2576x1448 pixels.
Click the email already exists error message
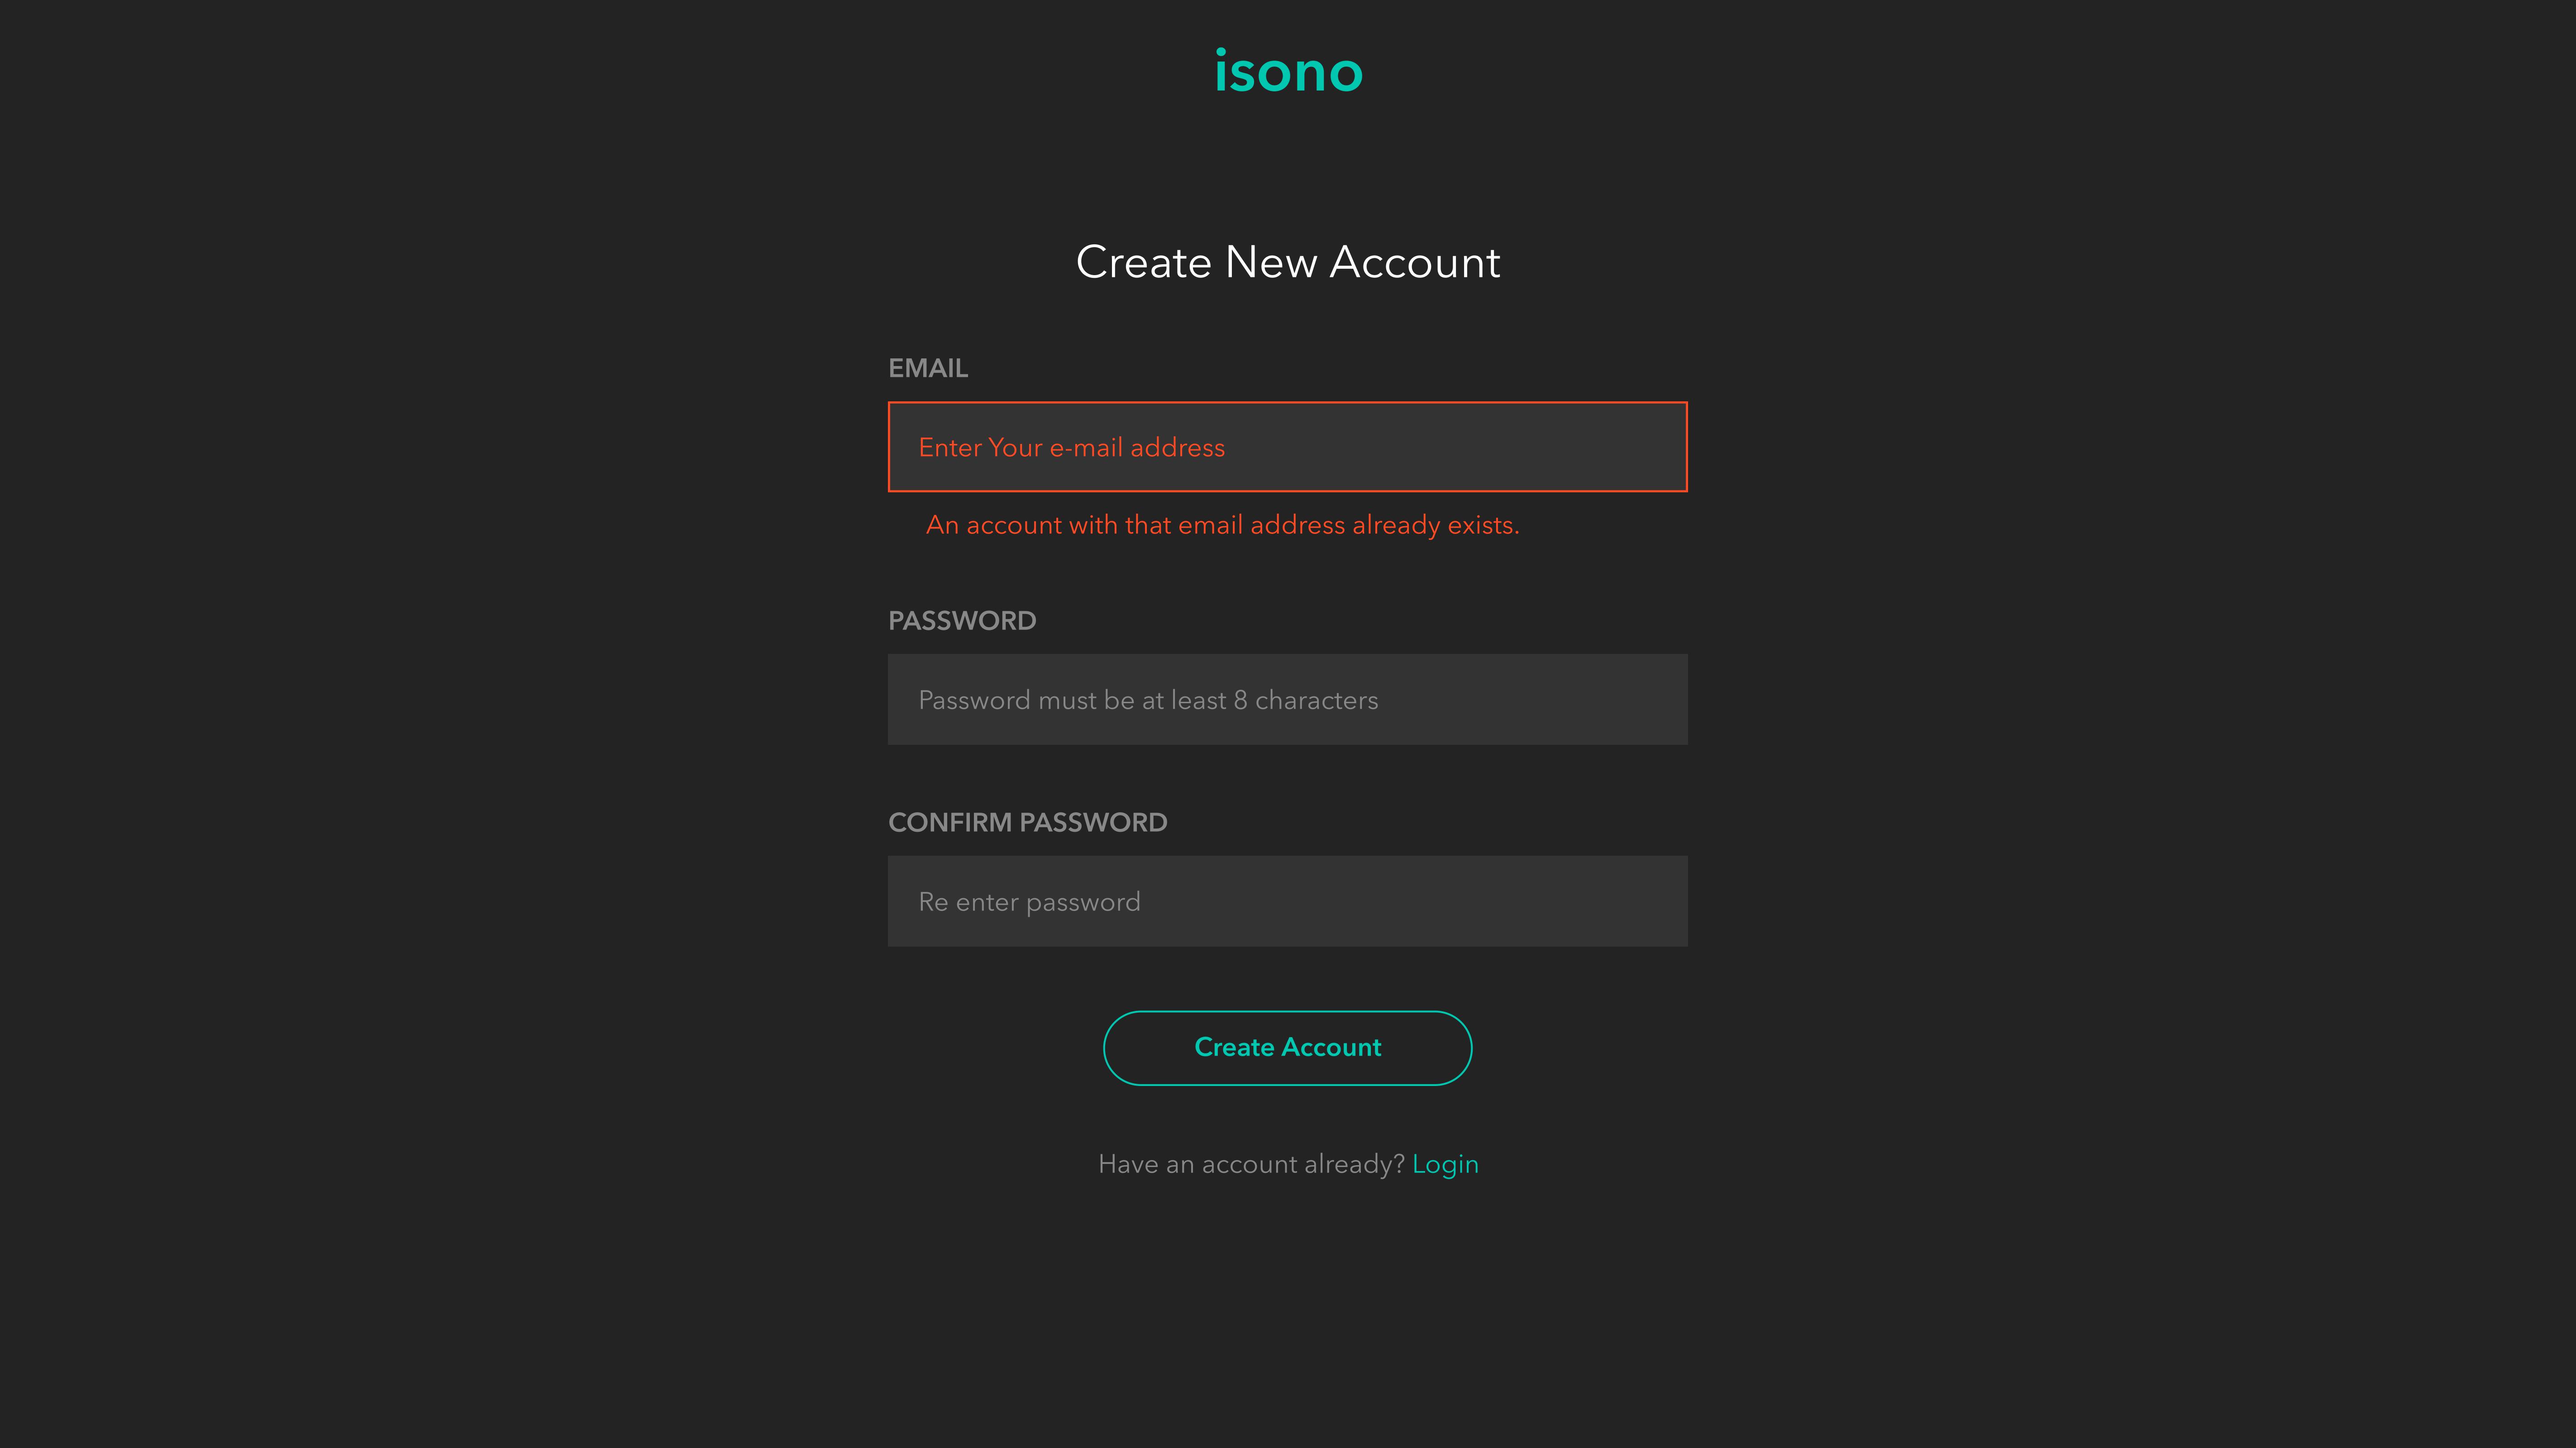tap(1222, 525)
